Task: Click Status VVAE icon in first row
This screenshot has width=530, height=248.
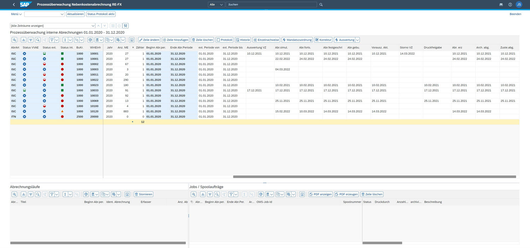Action: point(24,54)
